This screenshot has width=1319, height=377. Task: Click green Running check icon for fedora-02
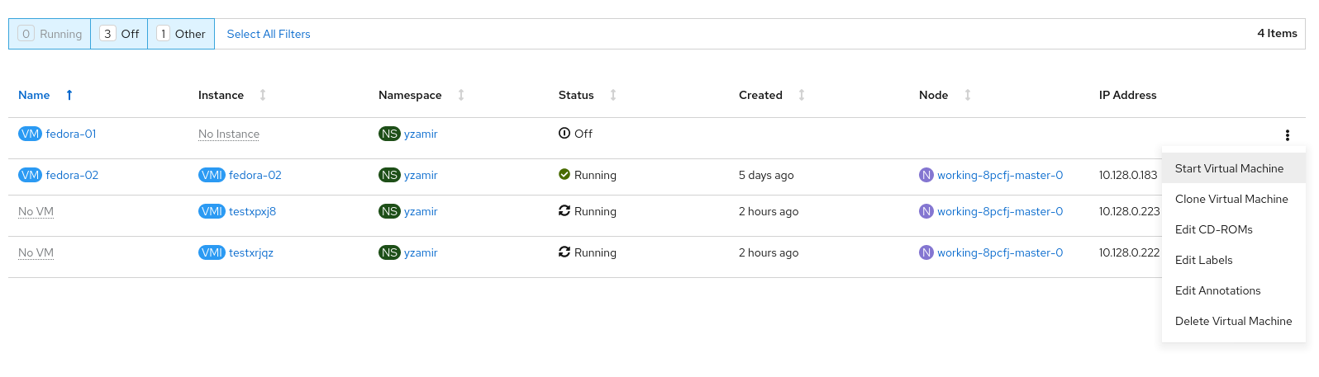(x=564, y=174)
